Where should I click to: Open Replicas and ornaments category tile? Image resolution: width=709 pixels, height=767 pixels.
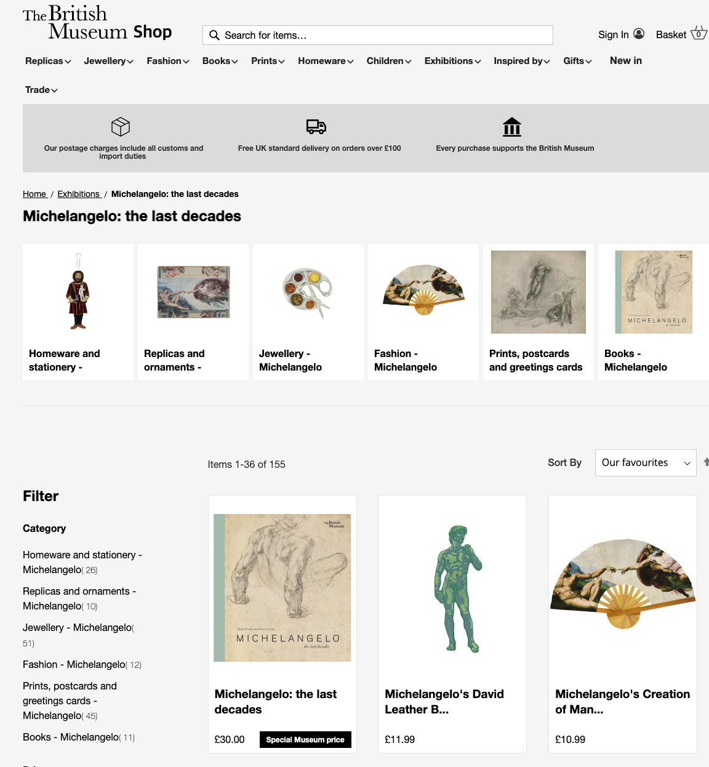point(193,312)
